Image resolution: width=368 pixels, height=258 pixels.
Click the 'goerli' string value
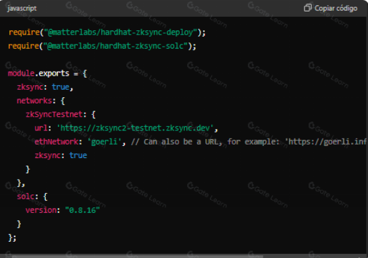105,142
